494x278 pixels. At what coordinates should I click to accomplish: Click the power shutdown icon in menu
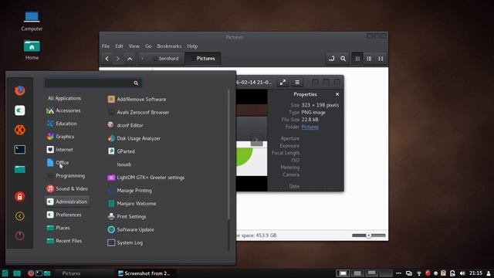(x=19, y=236)
